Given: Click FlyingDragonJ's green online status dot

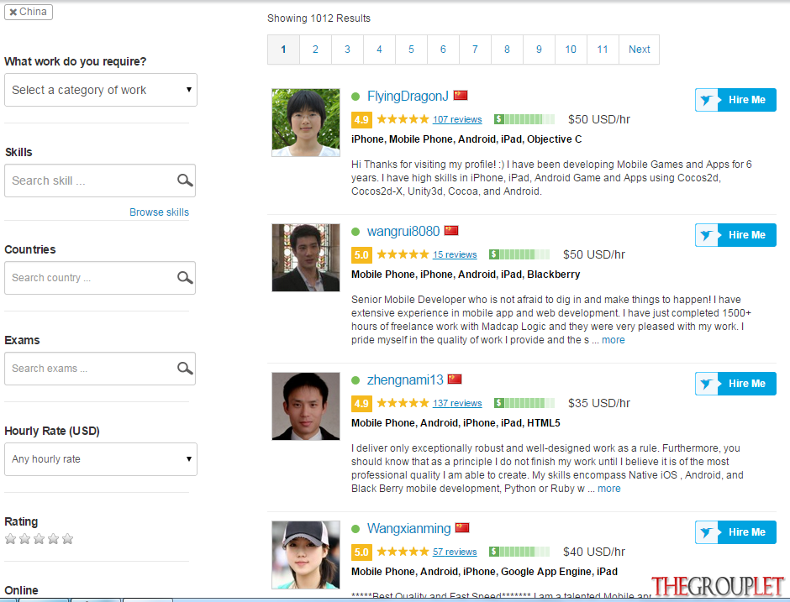Looking at the screenshot, I should 355,97.
